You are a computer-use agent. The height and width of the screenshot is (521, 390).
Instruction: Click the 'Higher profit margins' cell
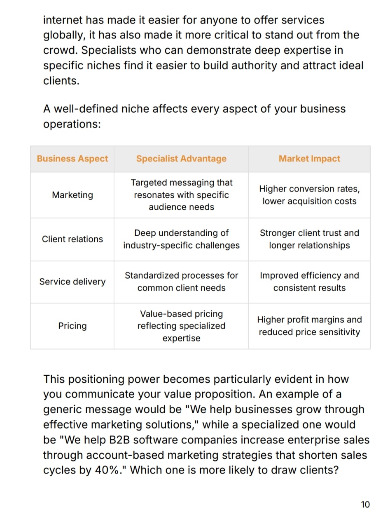[x=309, y=326]
